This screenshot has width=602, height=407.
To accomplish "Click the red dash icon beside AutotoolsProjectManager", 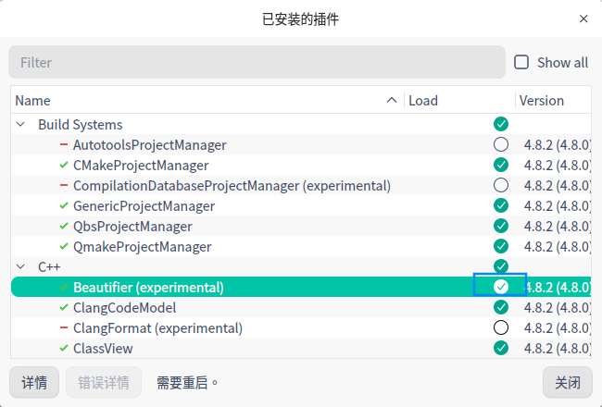I will (x=64, y=145).
